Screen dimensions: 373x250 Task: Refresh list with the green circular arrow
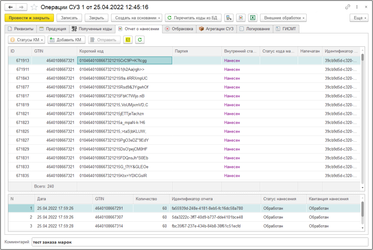click(140, 40)
